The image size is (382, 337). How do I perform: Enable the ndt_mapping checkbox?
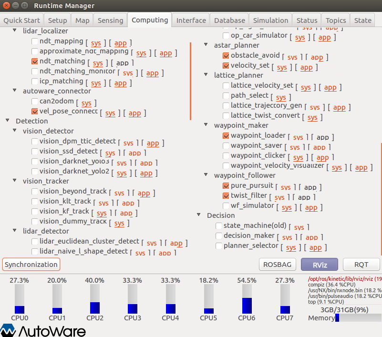pyautogui.click(x=35, y=41)
